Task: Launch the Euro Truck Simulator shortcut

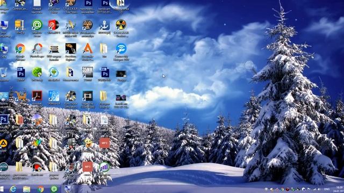Action: [70, 96]
